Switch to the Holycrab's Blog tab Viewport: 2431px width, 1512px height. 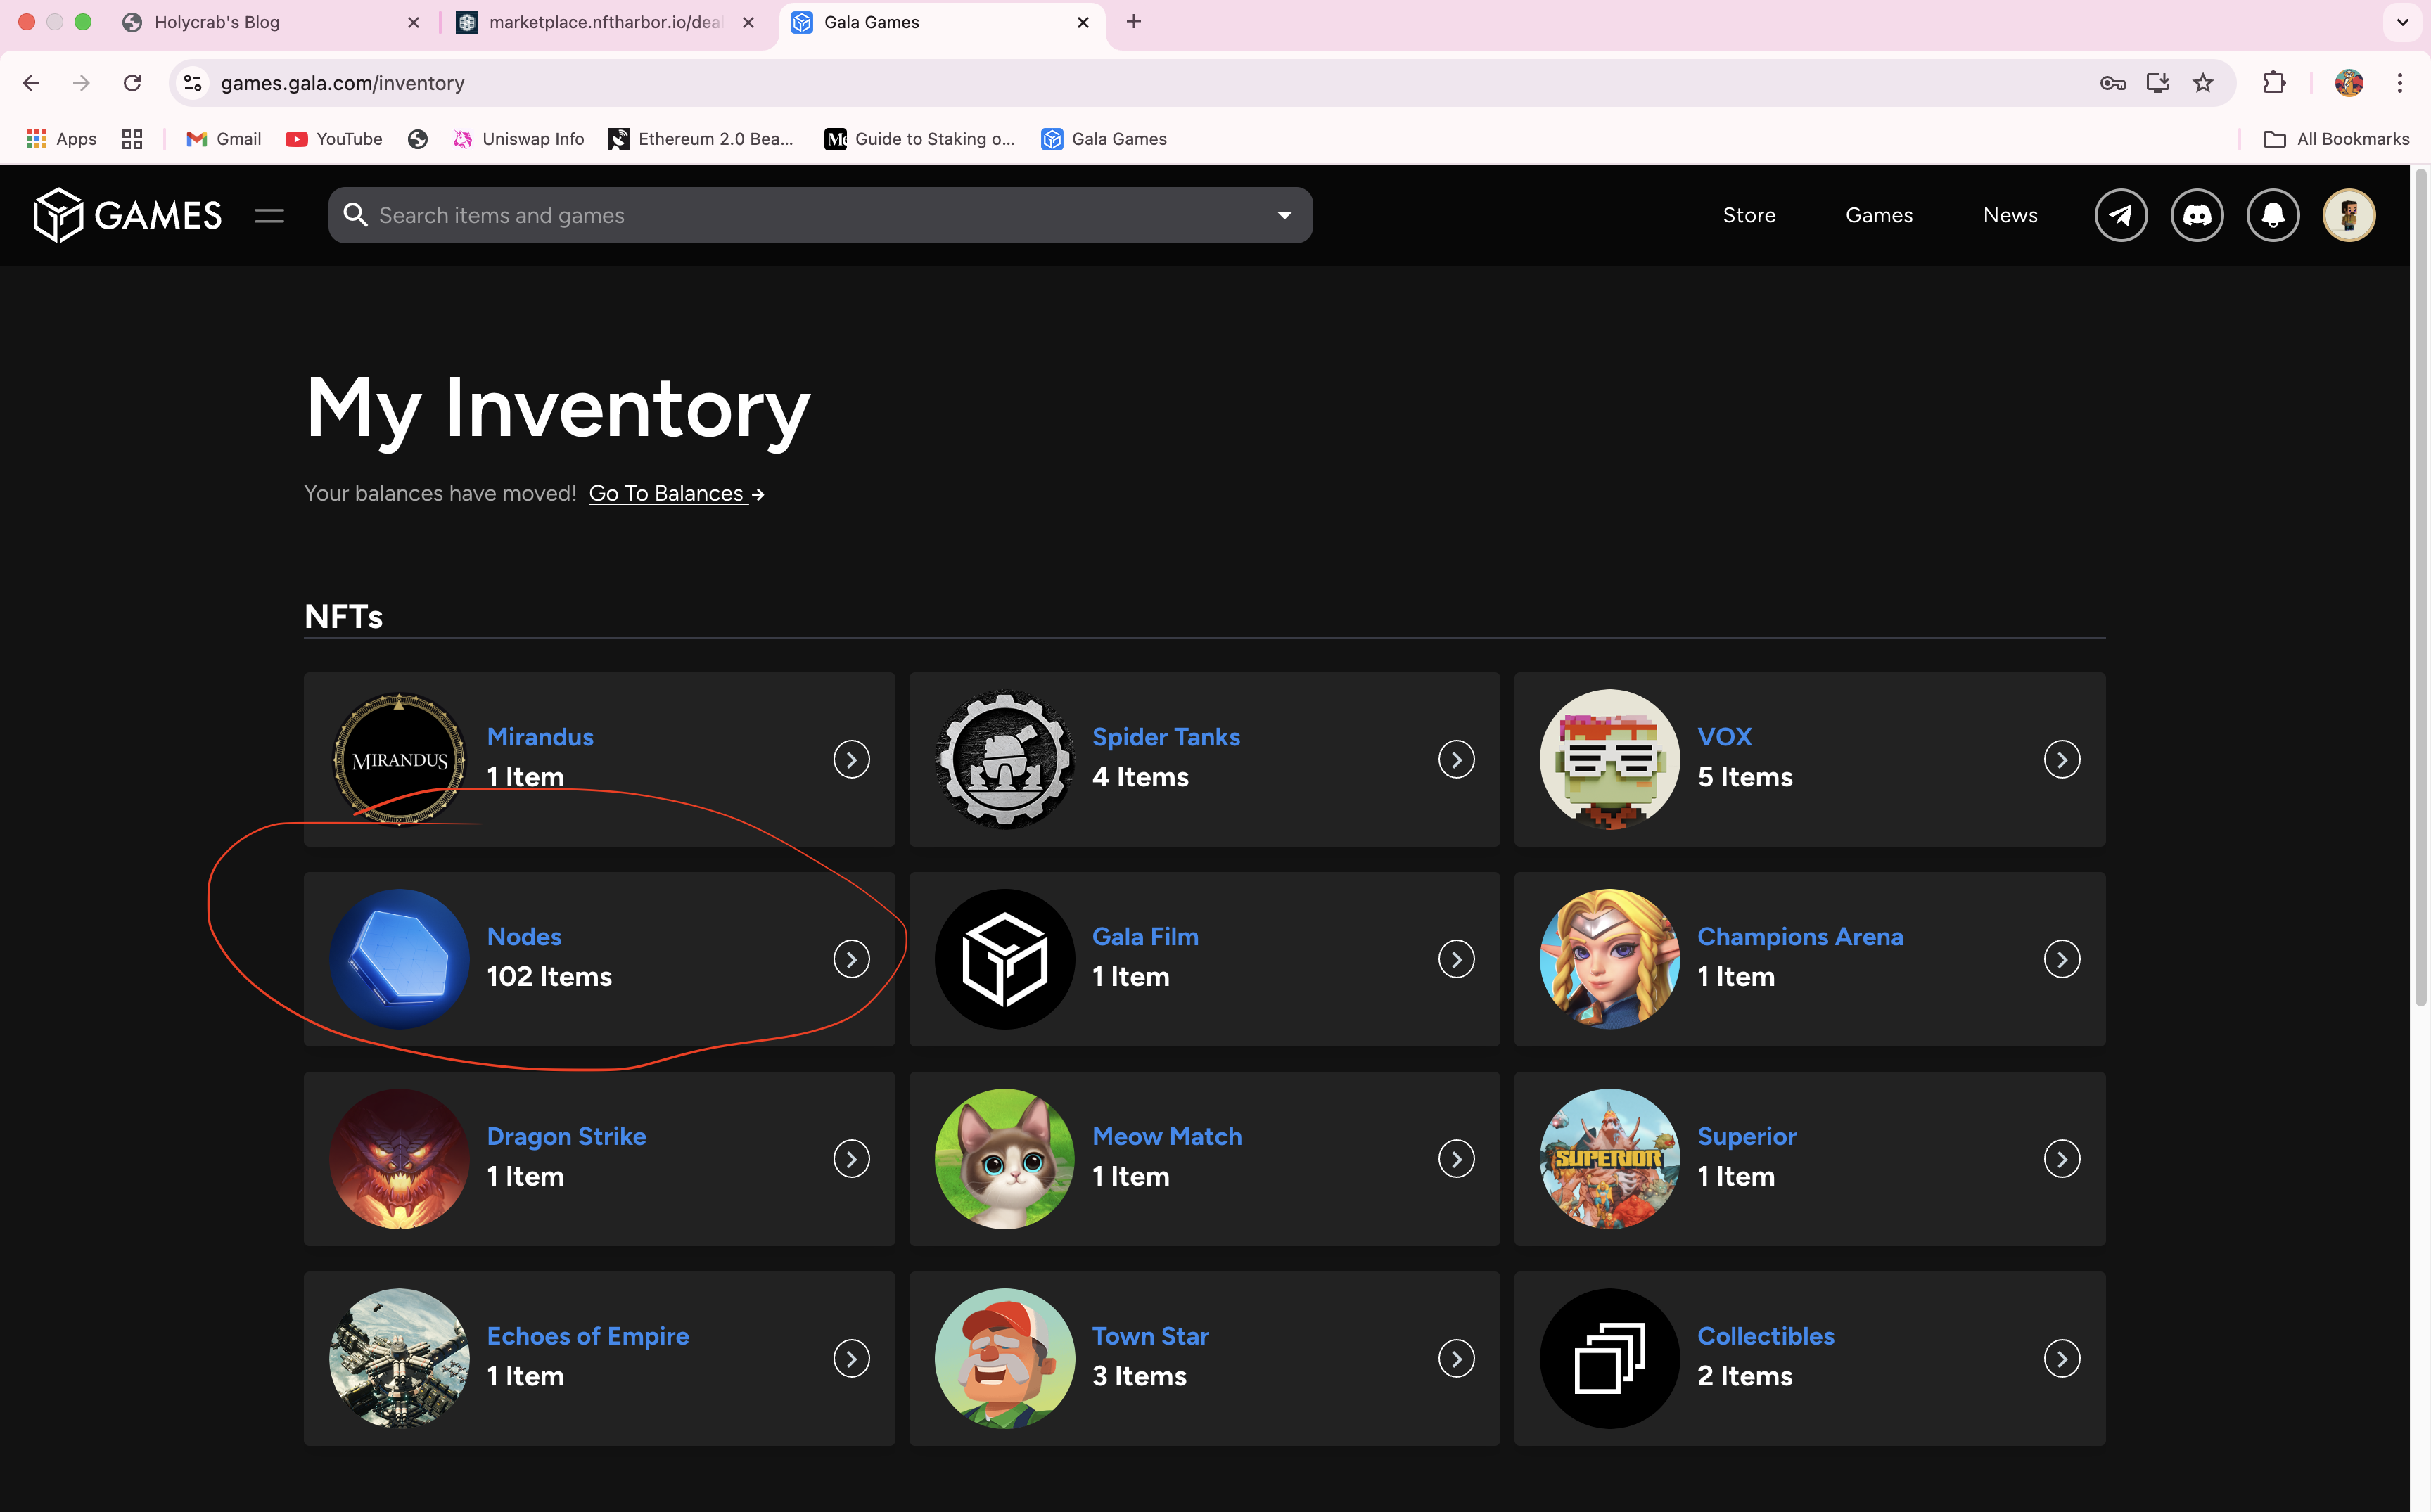270,22
